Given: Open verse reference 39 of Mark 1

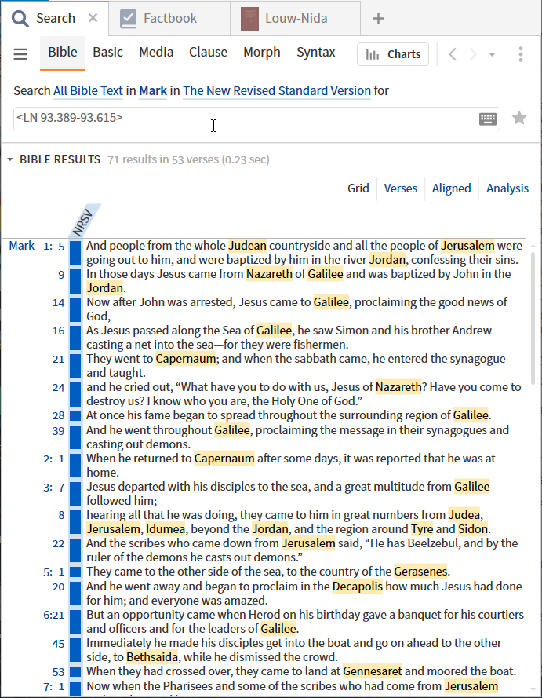Looking at the screenshot, I should point(59,431).
